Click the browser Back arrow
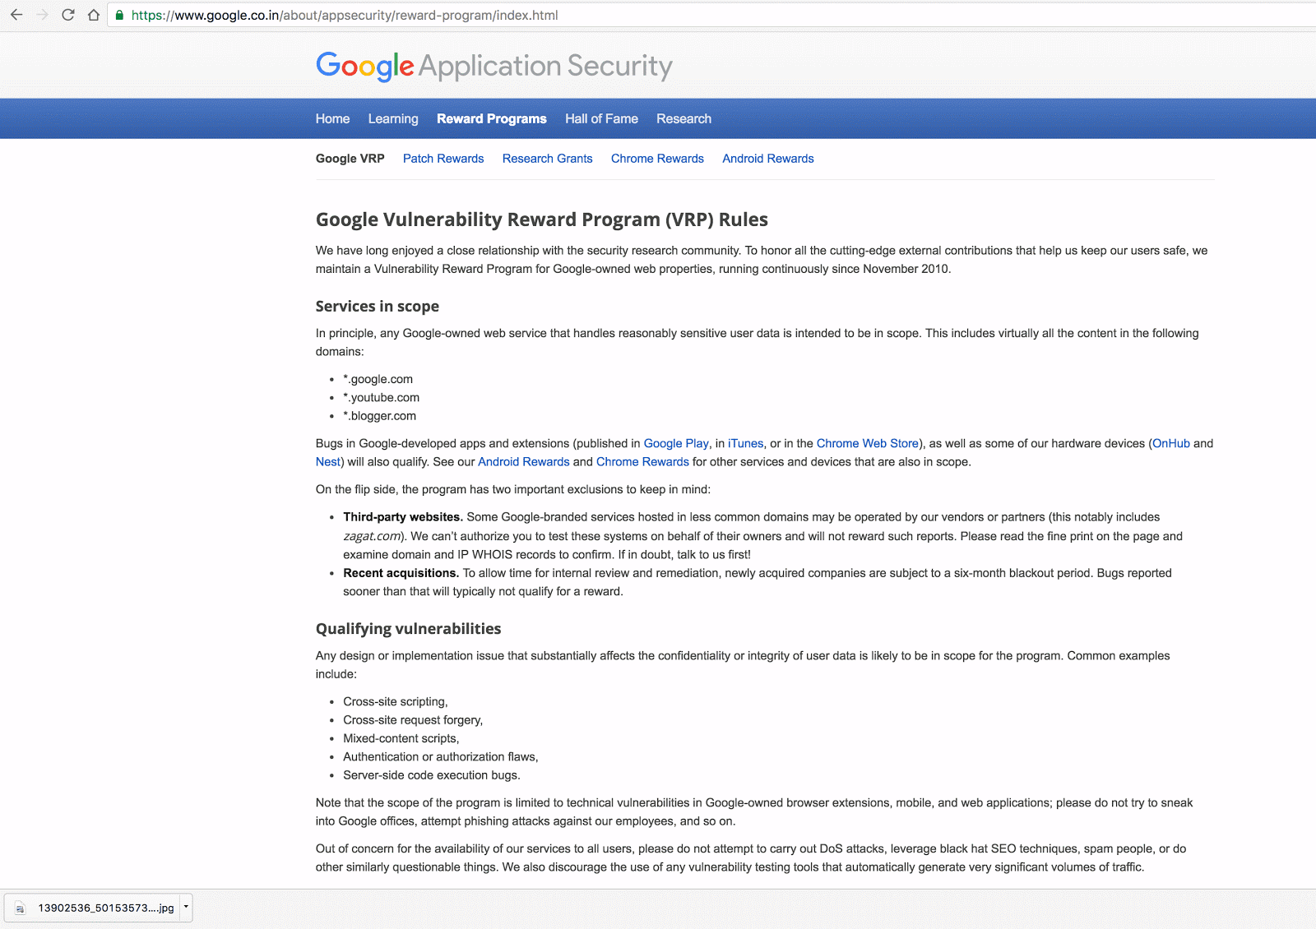The width and height of the screenshot is (1316, 929). [16, 15]
